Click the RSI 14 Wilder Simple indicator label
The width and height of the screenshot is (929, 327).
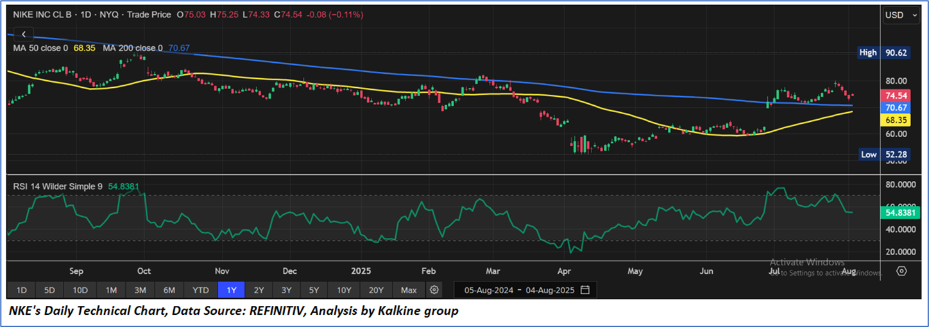point(58,186)
